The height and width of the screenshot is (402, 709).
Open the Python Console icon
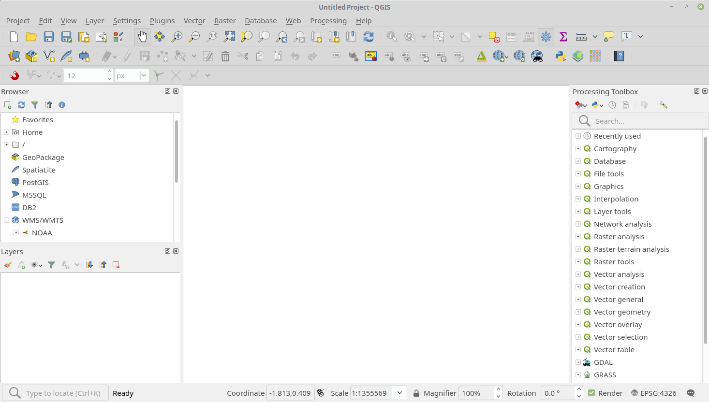561,56
